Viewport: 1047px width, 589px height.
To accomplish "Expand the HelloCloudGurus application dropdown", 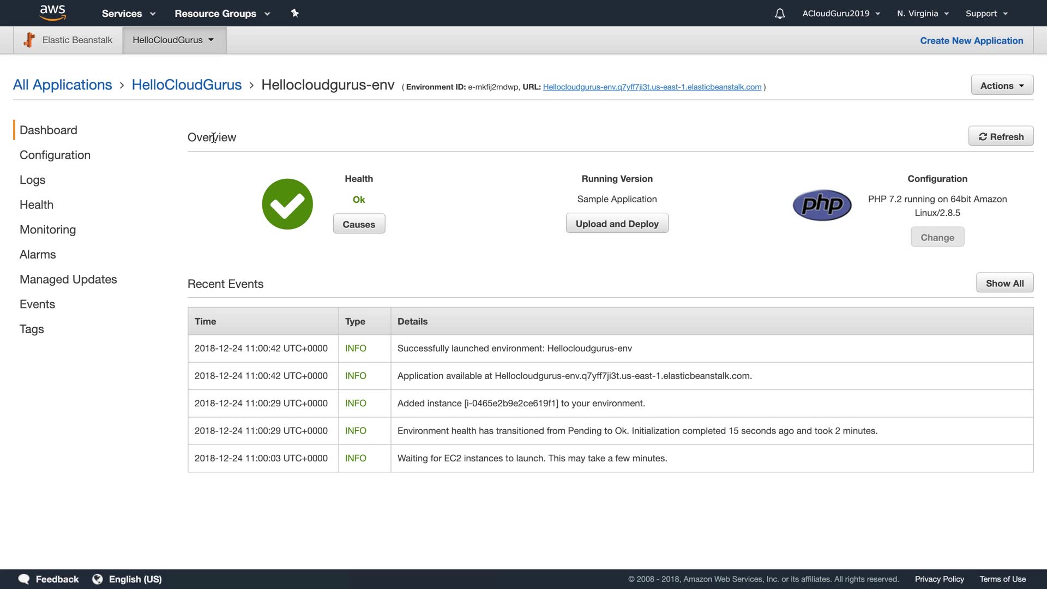I will pyautogui.click(x=173, y=40).
